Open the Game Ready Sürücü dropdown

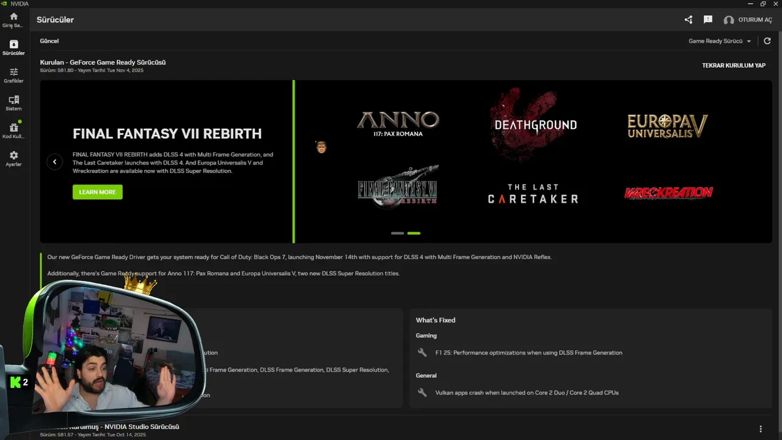(720, 41)
